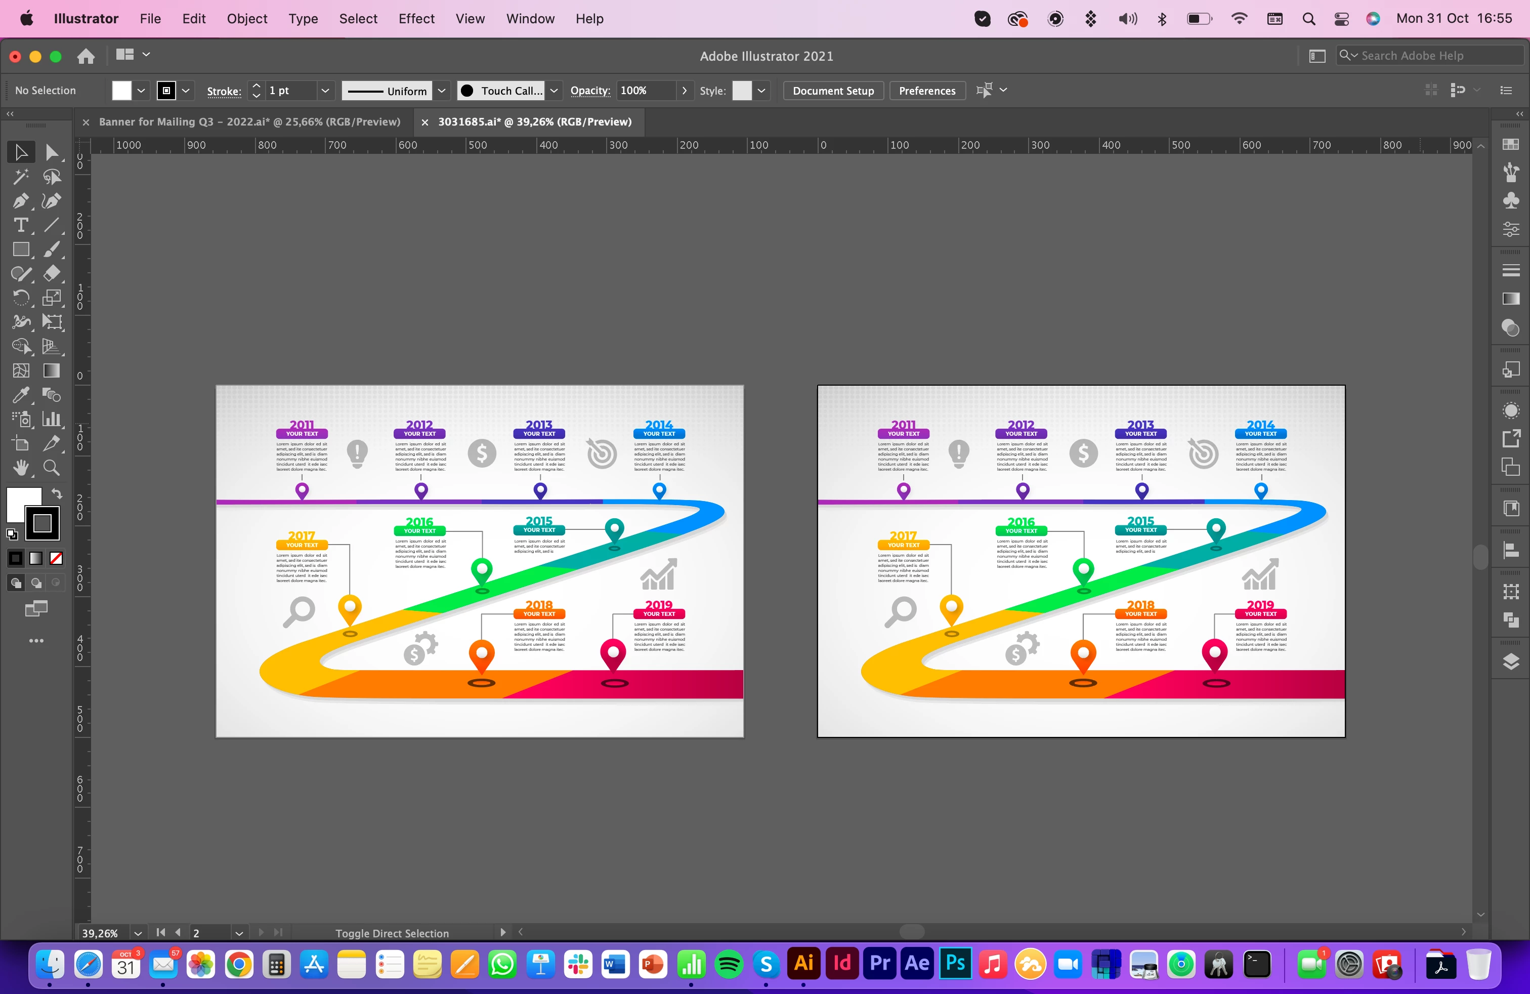
Task: Select the Eyedropper tool
Action: click(21, 395)
